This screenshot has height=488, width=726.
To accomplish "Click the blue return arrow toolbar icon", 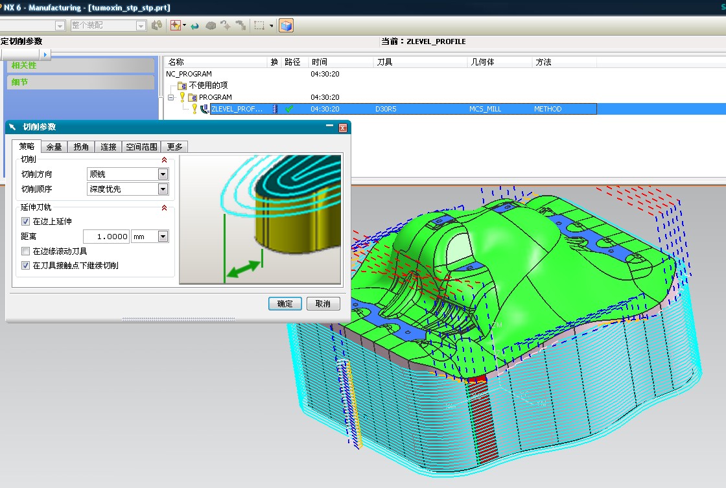I will tap(194, 25).
